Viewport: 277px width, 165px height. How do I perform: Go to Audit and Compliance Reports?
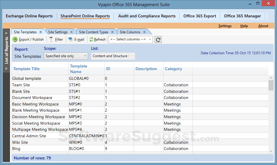(147, 16)
